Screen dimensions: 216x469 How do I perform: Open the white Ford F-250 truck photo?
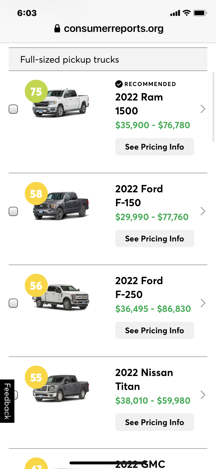pos(61,297)
